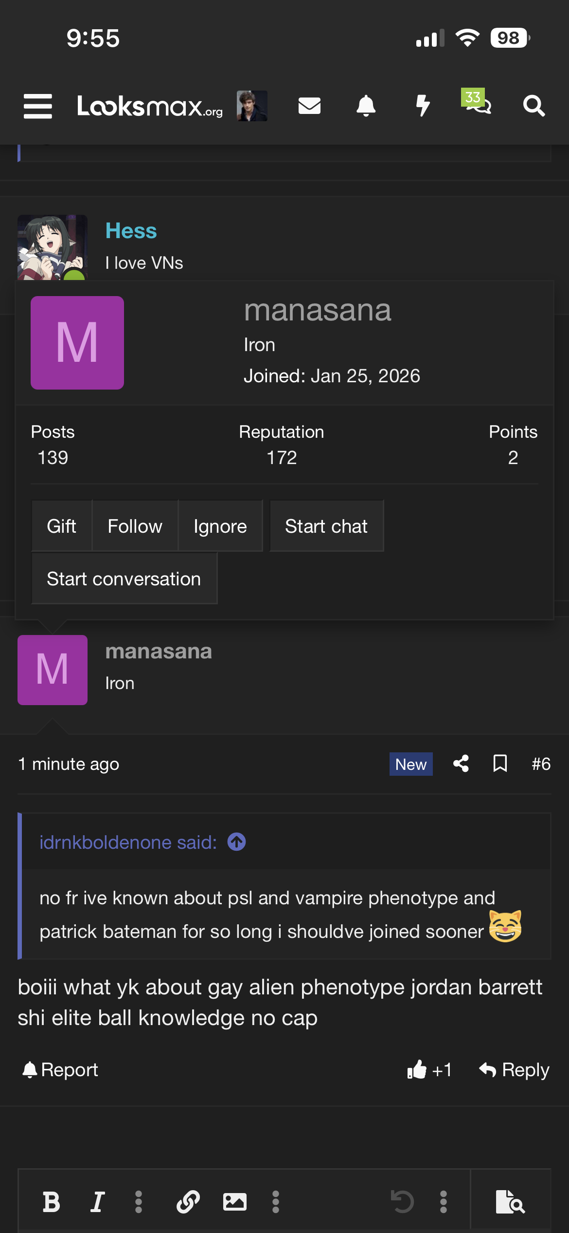569x1233 pixels.
Task: Open the hamburger navigation menu
Action: [38, 106]
